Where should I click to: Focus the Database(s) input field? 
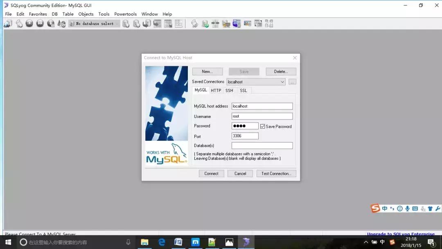tap(262, 146)
